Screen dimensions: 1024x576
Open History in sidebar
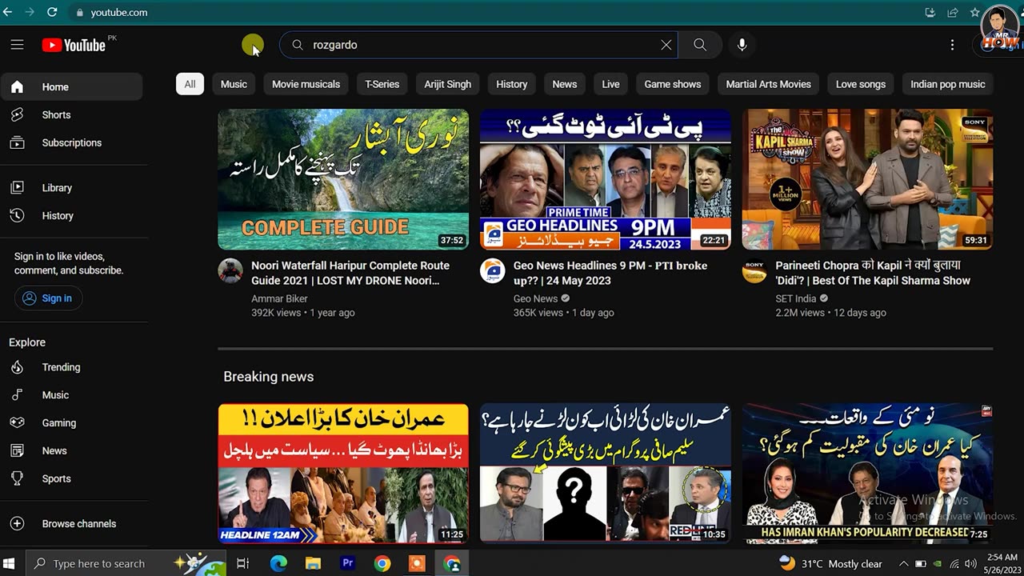point(72,215)
